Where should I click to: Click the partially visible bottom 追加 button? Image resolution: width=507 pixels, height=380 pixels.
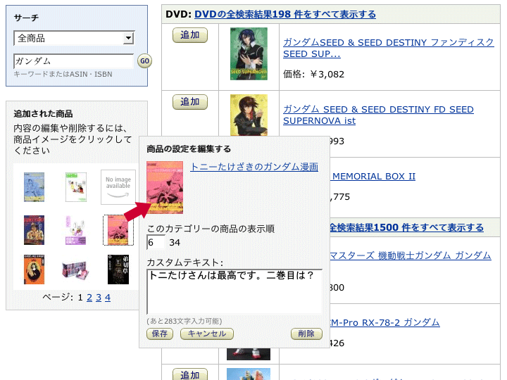[x=190, y=374]
